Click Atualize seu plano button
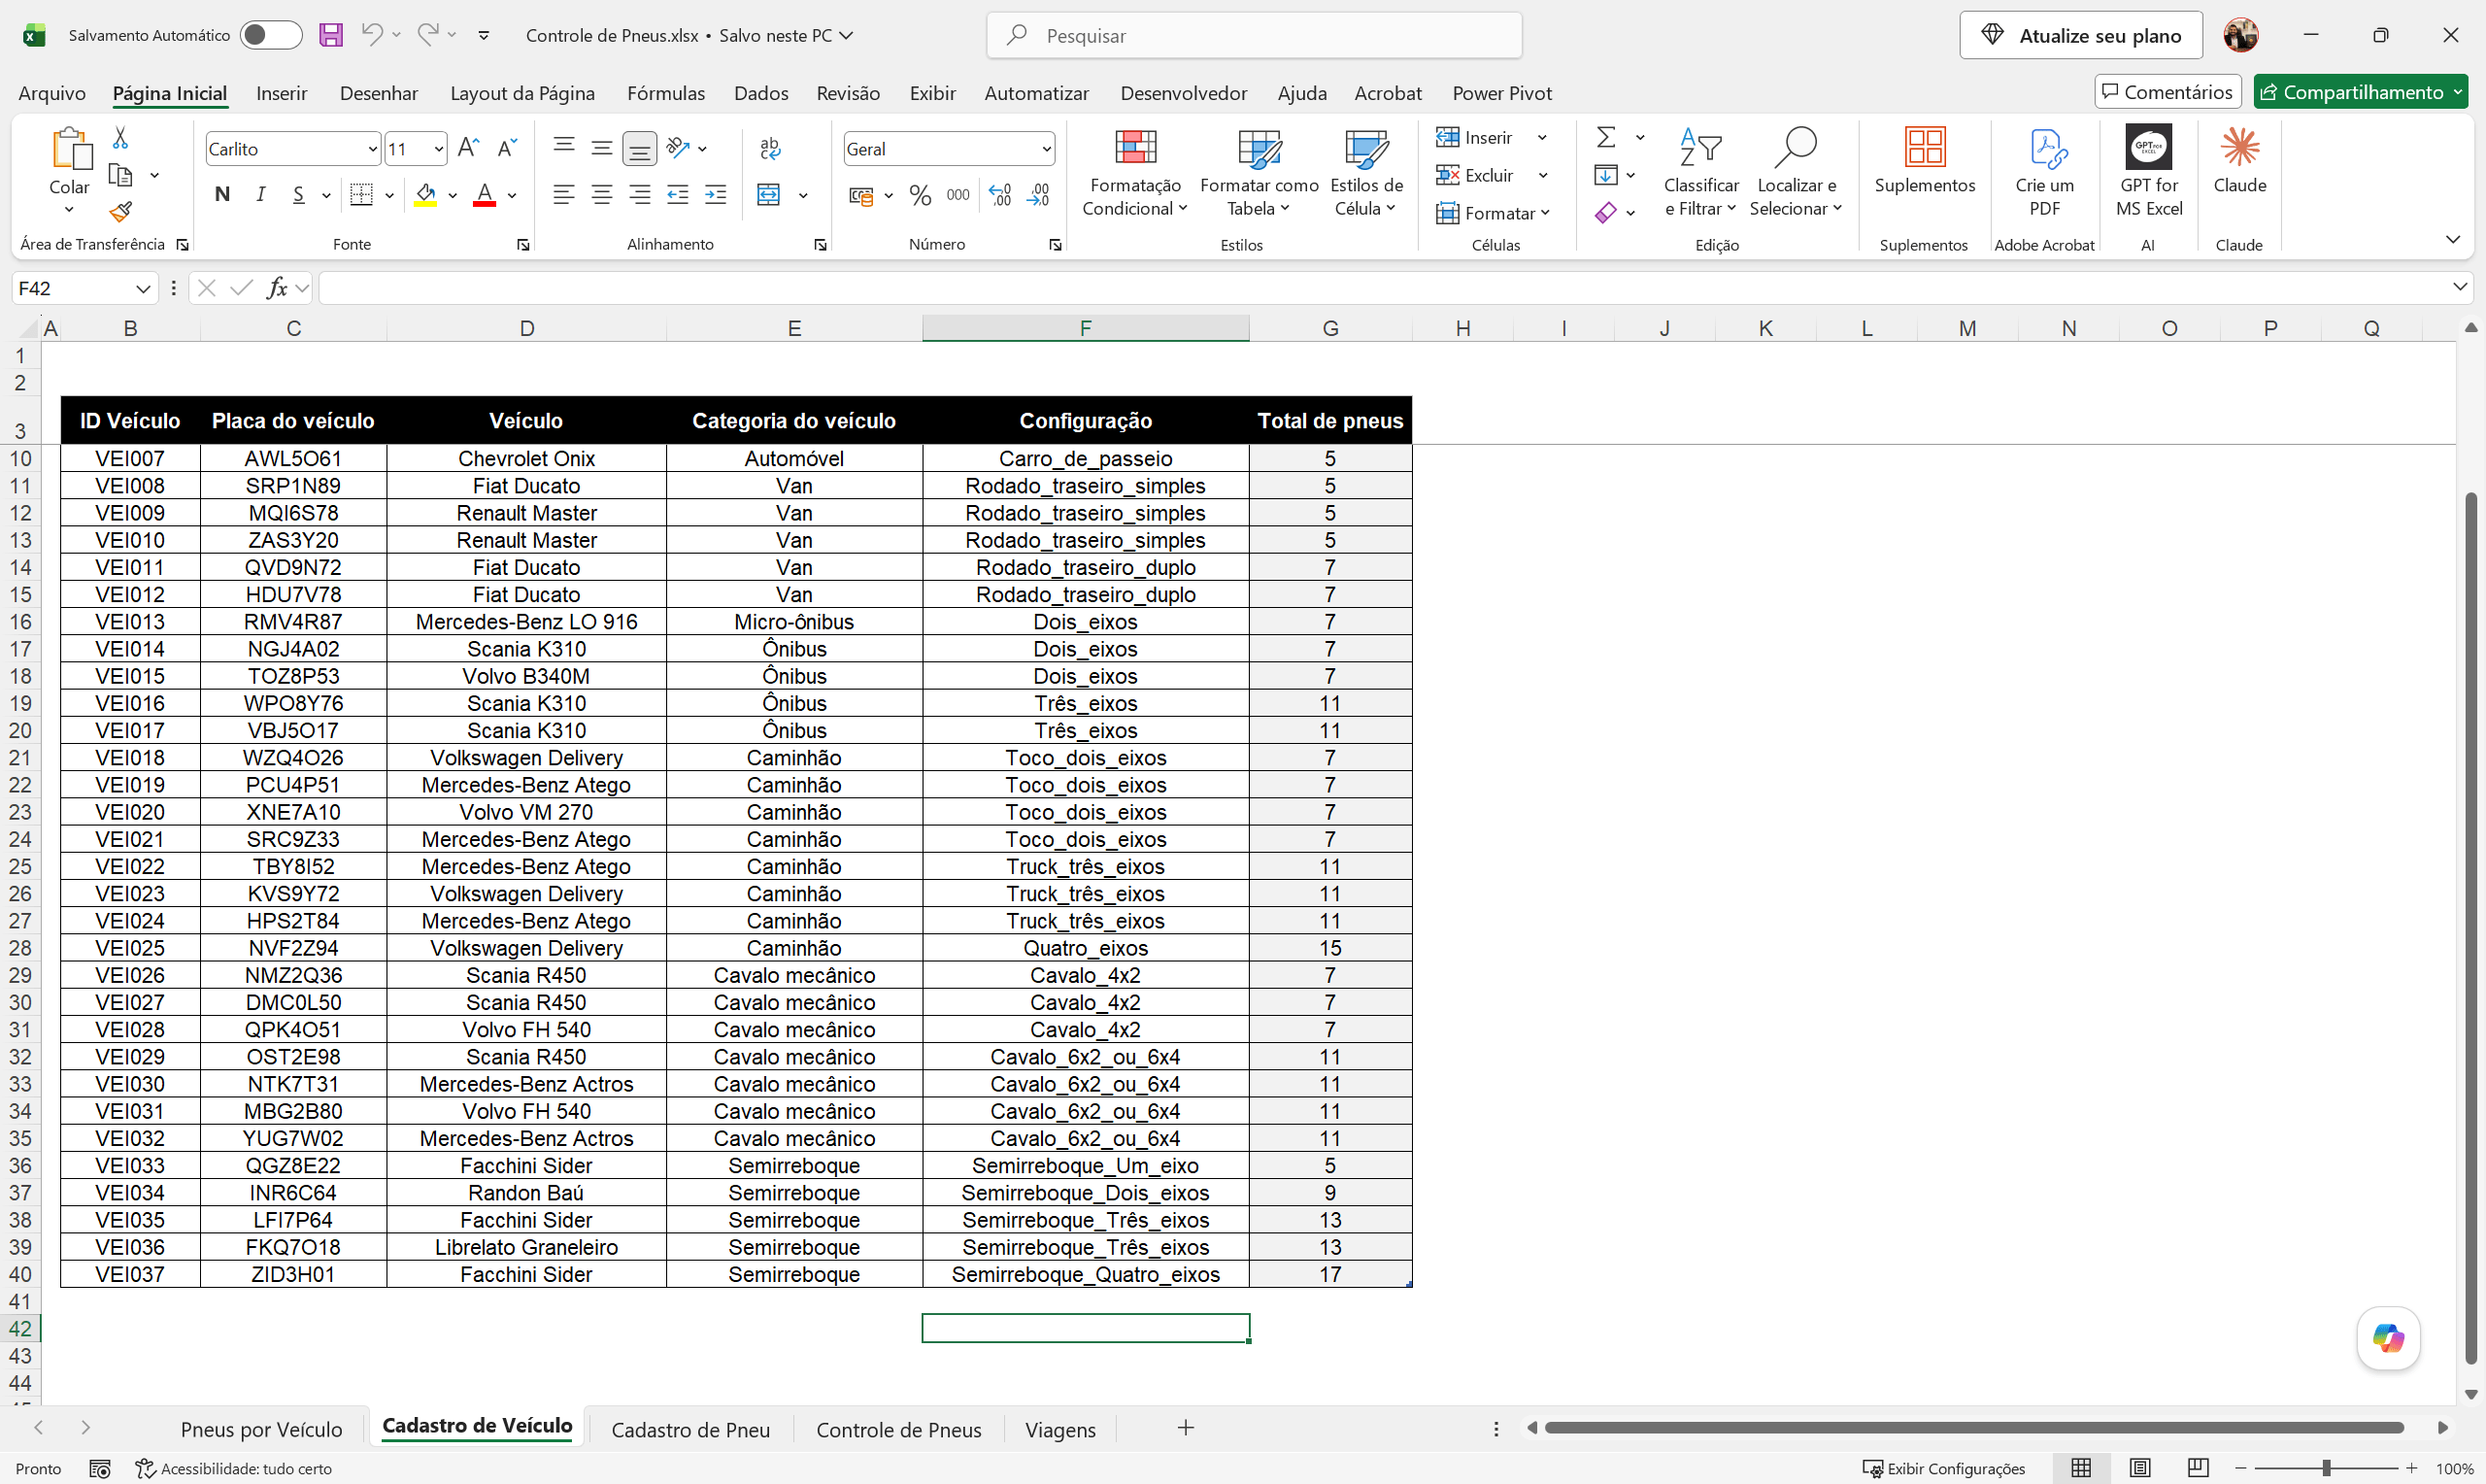The width and height of the screenshot is (2486, 1484). coord(2081,35)
